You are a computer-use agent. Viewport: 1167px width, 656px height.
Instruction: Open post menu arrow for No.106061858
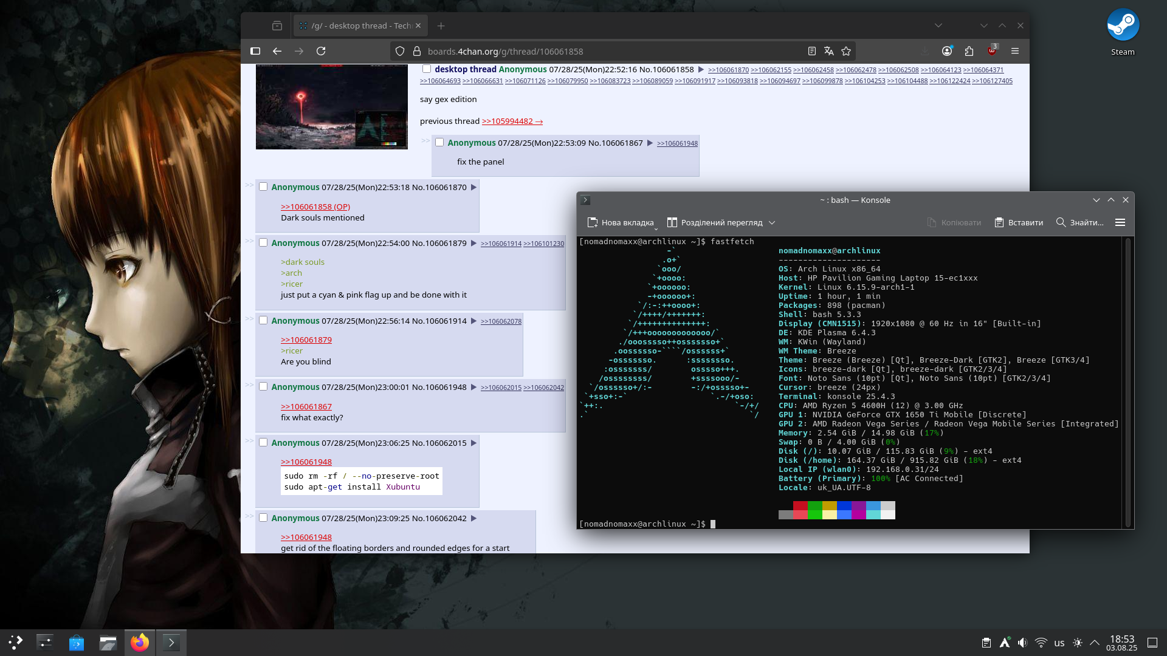[x=701, y=69]
